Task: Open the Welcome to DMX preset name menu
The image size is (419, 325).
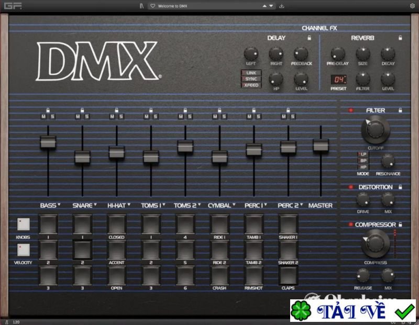Action: (172, 6)
